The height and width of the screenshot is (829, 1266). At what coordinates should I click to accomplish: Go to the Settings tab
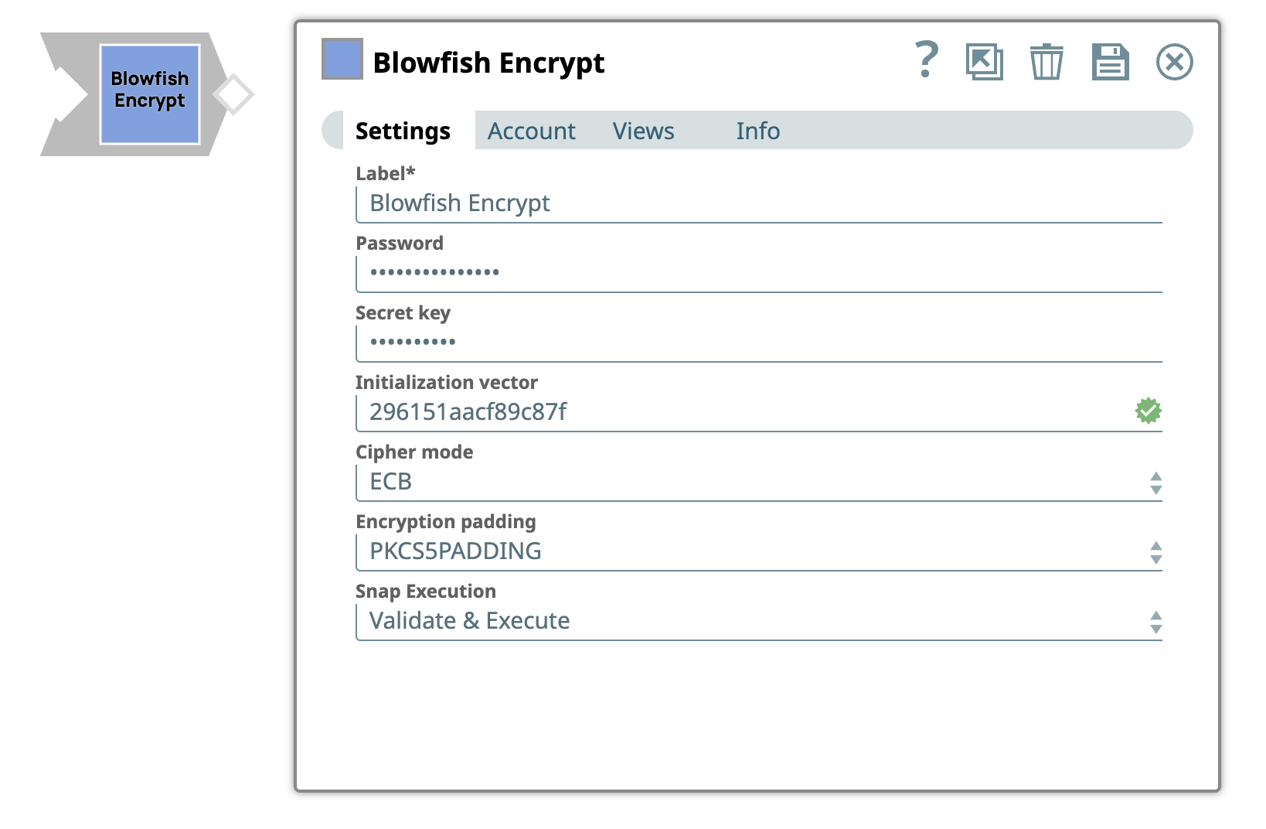point(403,131)
